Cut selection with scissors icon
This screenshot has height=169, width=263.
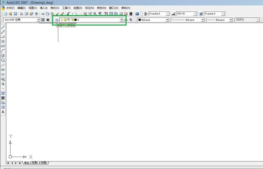coord(43,14)
